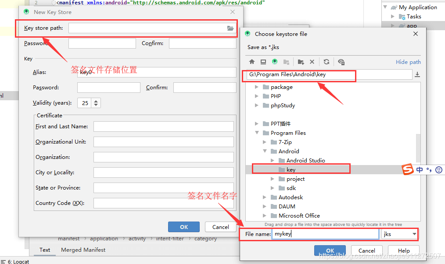Viewport: 445px width, 264px height.
Task: Go to the Home directory
Action: coord(252,62)
